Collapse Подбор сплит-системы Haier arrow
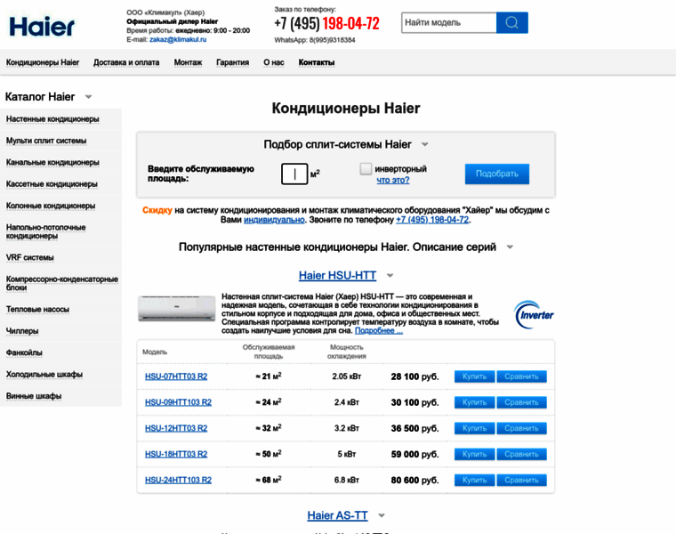The image size is (676, 534). [x=424, y=144]
